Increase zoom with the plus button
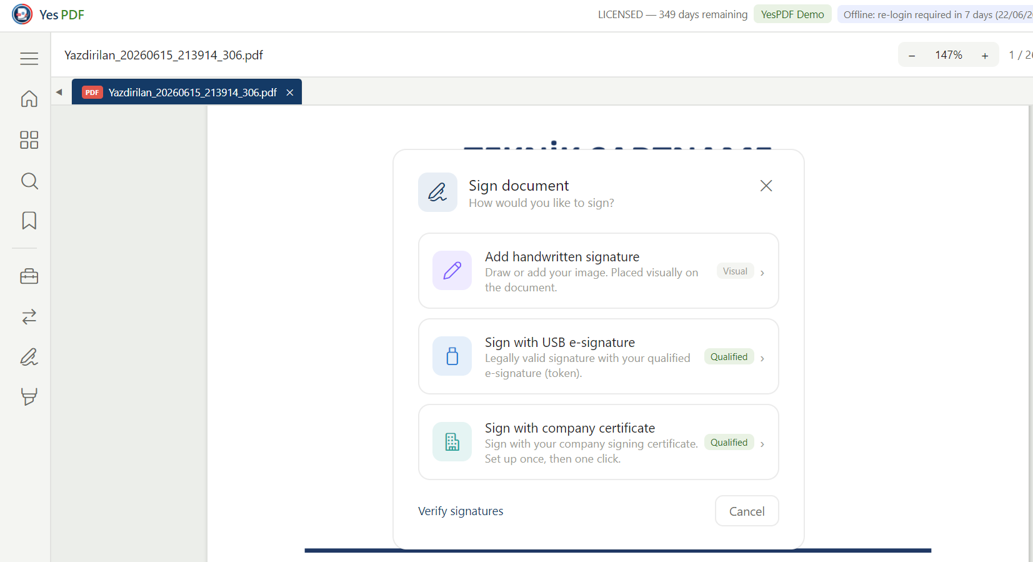 (985, 56)
